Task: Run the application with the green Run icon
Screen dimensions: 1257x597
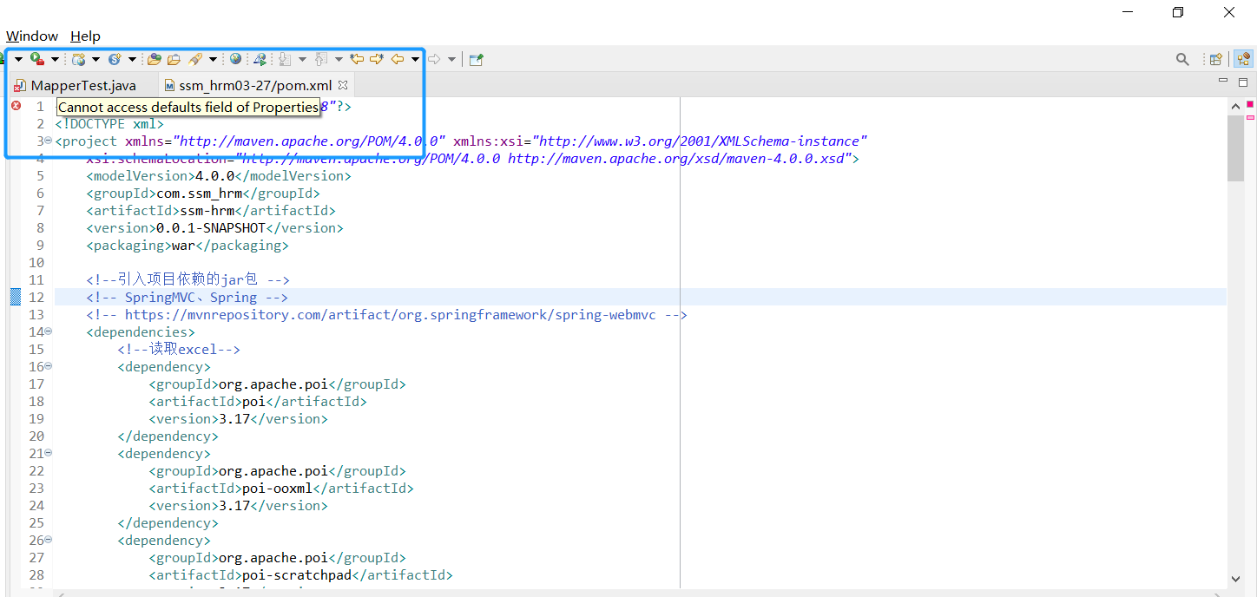Action: 33,58
